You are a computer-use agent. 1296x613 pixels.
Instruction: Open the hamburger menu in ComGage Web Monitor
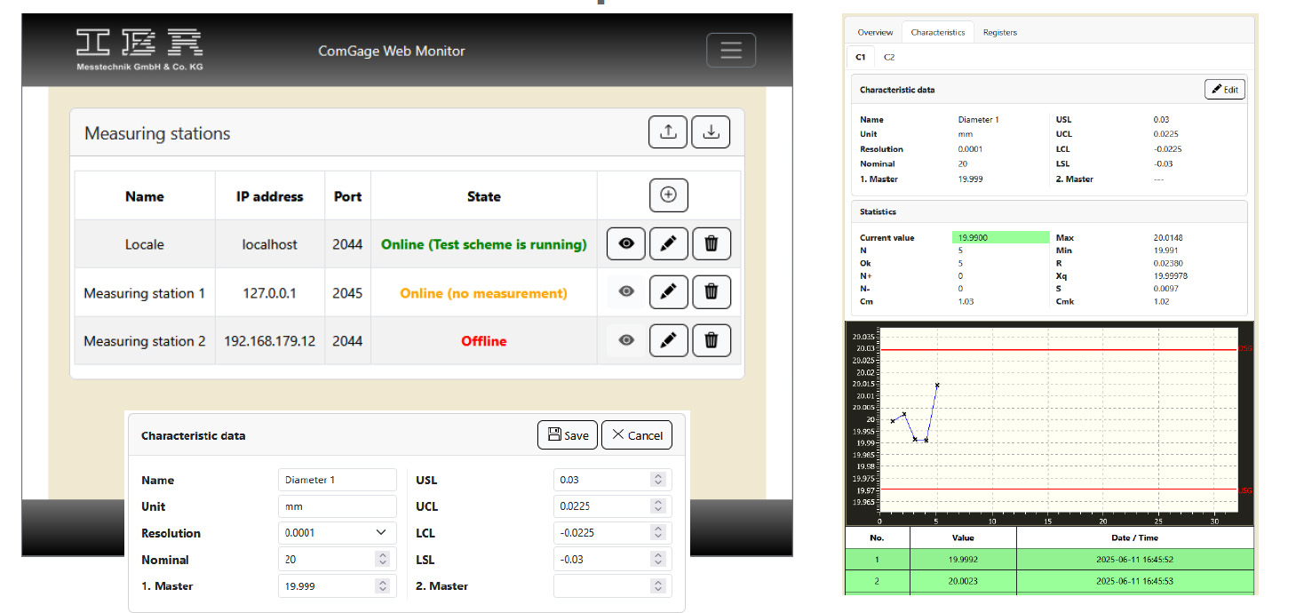coord(730,50)
